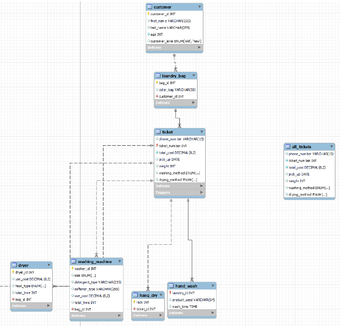Click the ticket table header icon
349x328 pixels.
(x=158, y=132)
